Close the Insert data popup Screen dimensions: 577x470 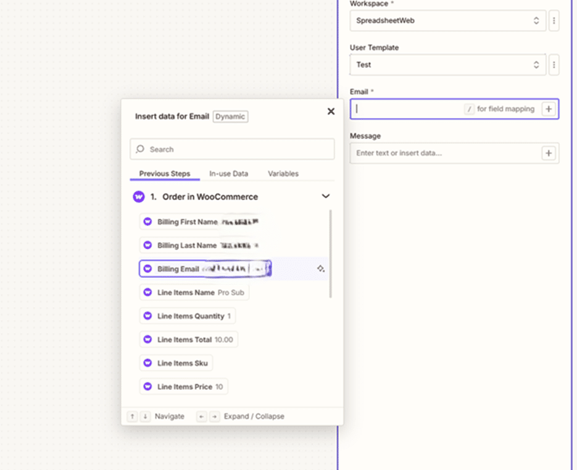331,111
